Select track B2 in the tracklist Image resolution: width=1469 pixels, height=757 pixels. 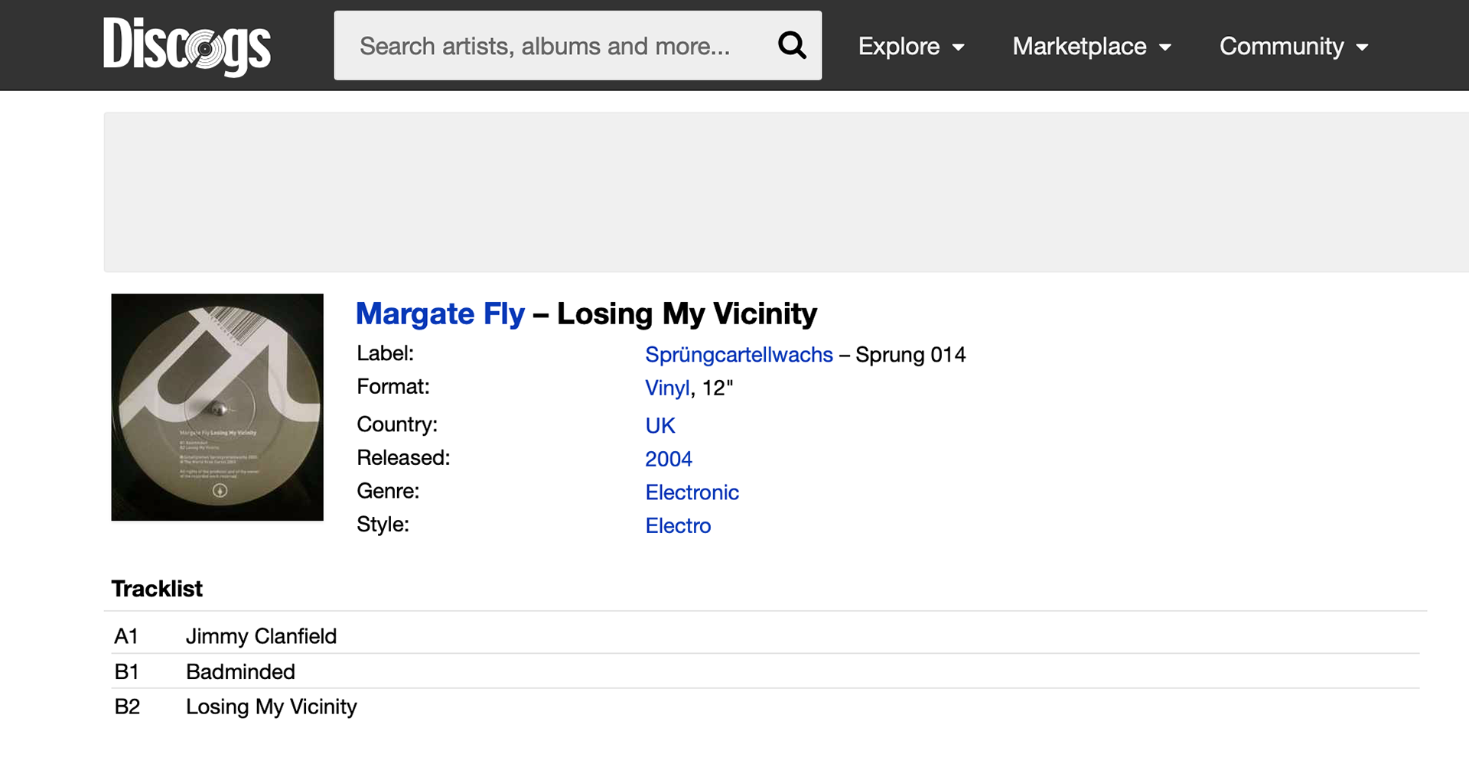coord(271,707)
